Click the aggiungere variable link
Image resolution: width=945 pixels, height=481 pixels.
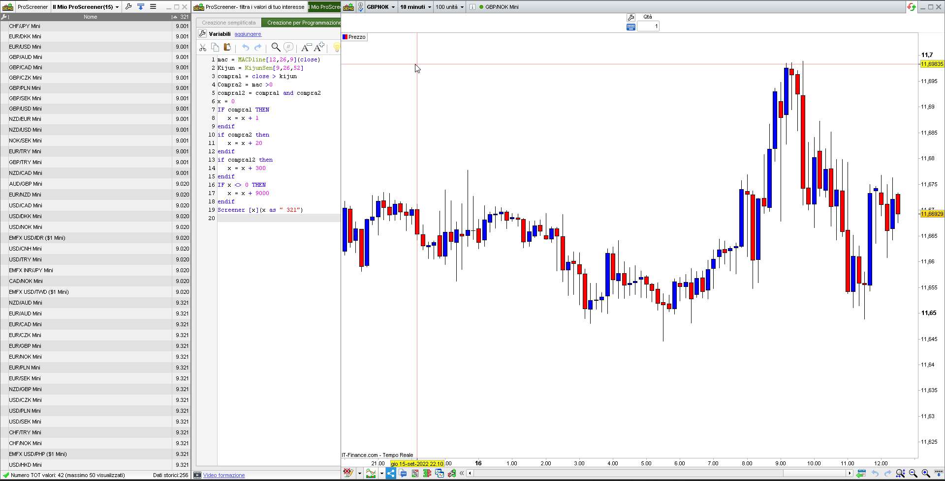(x=248, y=34)
